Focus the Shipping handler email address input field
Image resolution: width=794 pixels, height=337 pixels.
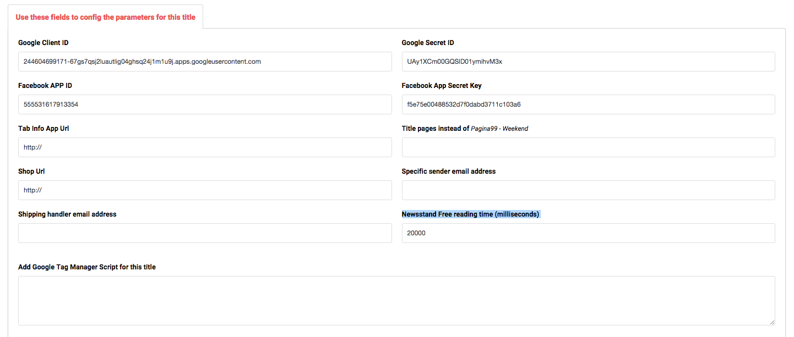point(205,233)
